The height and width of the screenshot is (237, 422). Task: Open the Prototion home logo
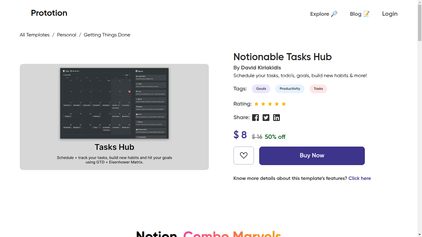49,13
